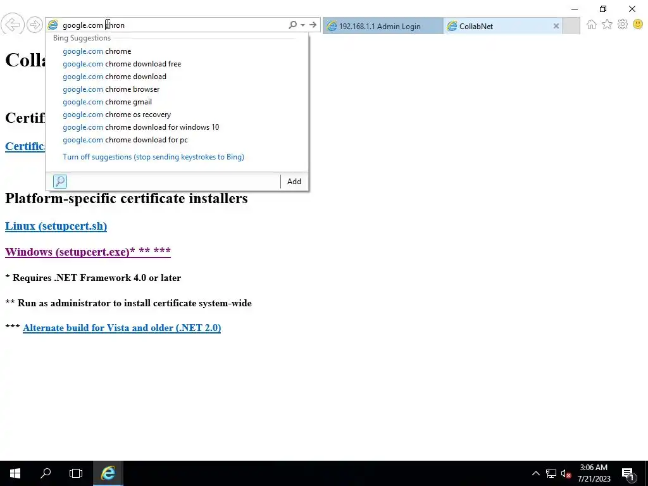Pick "google.com chrome os recovery" suggestion

point(177,115)
